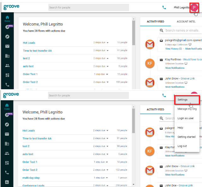
Task: Open the envelope mail icon in upper screenshot sidebar
Action: tap(7, 46)
